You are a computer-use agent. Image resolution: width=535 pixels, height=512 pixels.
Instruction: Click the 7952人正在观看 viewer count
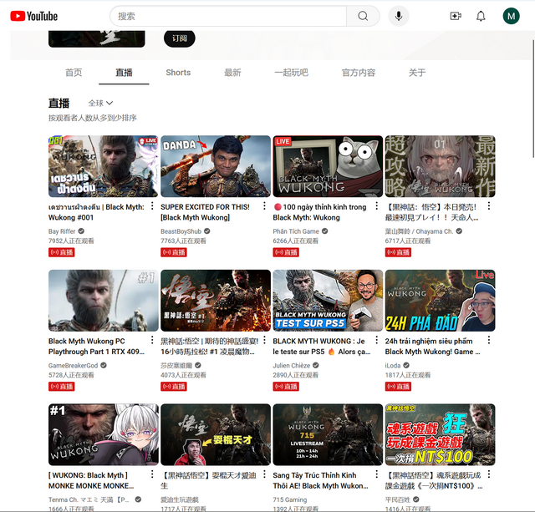tap(71, 241)
